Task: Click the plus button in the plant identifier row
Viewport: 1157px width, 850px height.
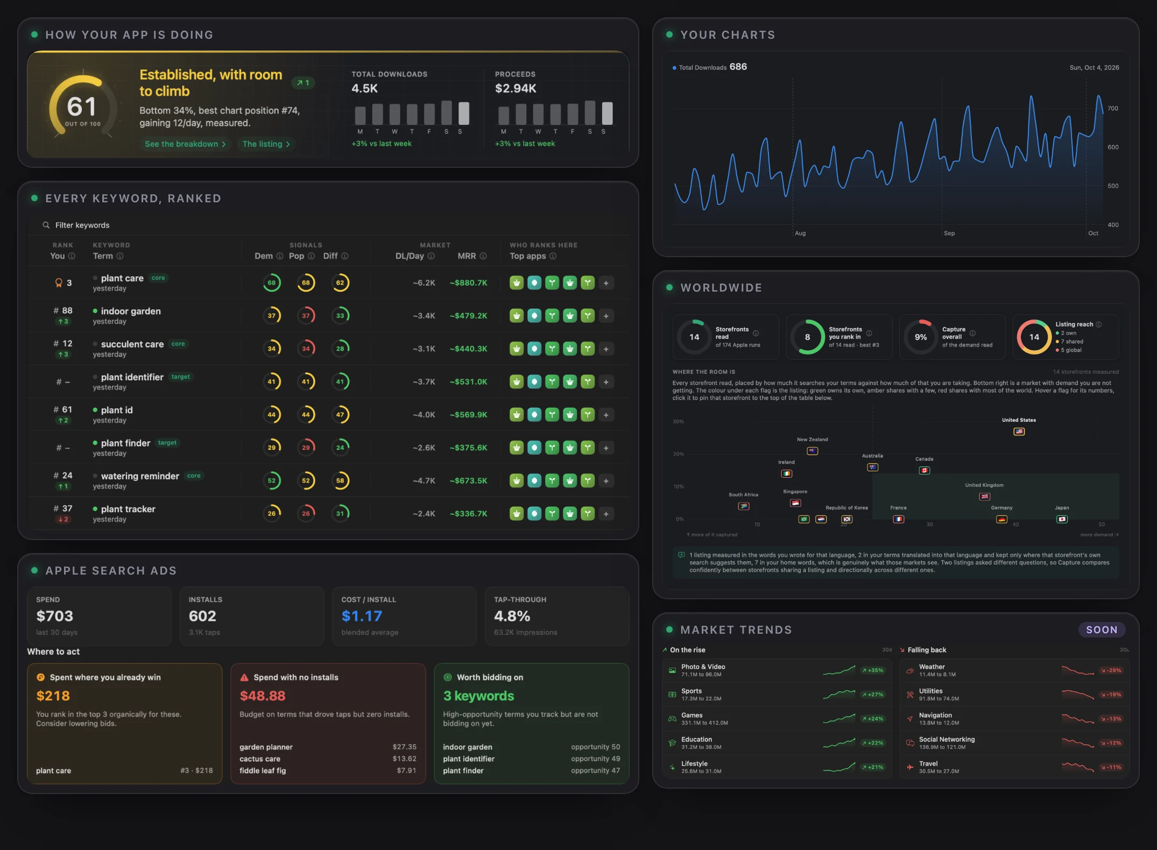Action: point(606,382)
